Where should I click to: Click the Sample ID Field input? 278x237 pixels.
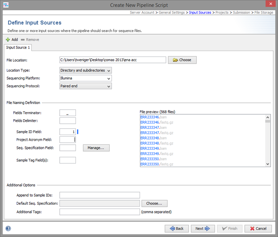click(68, 132)
